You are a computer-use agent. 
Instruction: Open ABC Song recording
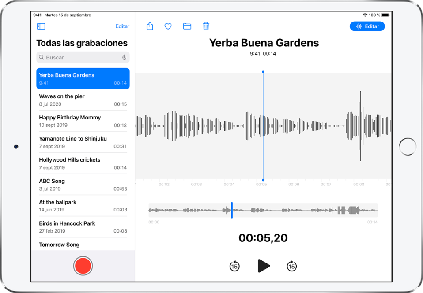point(83,185)
